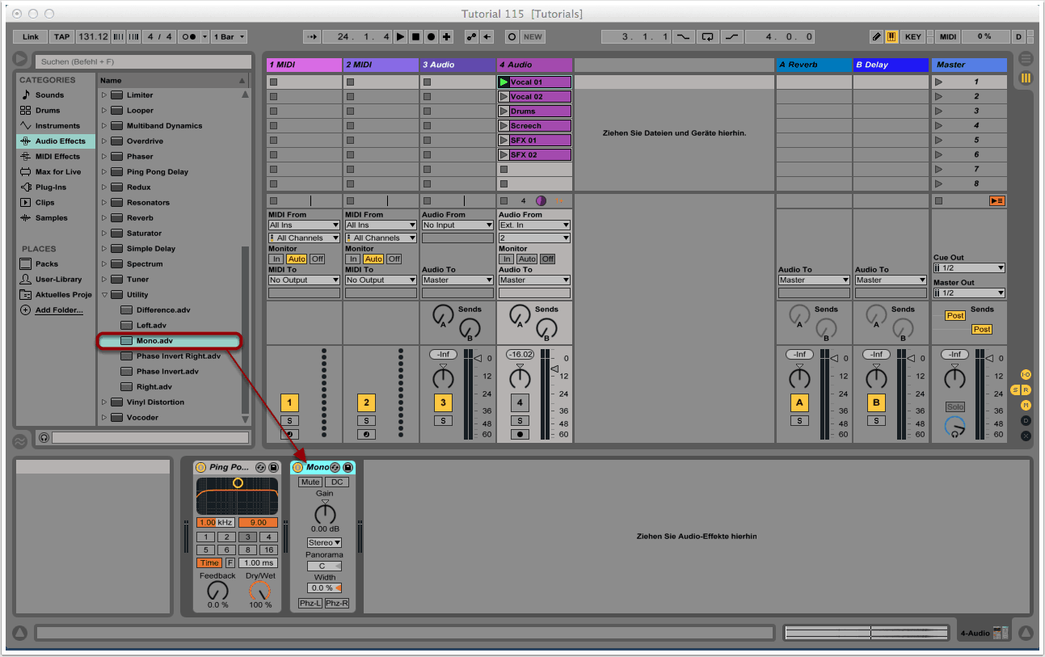Click the Mute button in Mono device

(x=310, y=482)
